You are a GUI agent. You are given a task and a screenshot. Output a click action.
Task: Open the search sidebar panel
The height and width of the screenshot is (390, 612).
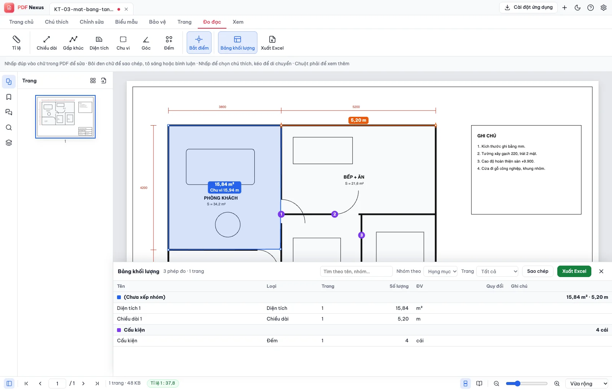coord(9,127)
